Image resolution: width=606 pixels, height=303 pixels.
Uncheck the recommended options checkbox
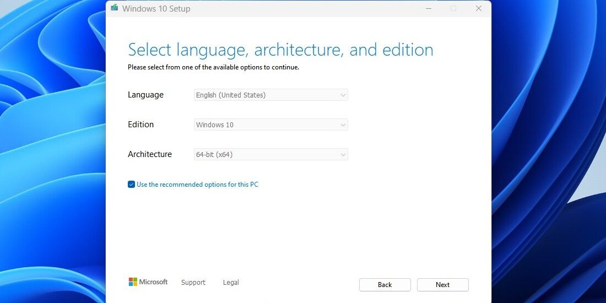[131, 185]
